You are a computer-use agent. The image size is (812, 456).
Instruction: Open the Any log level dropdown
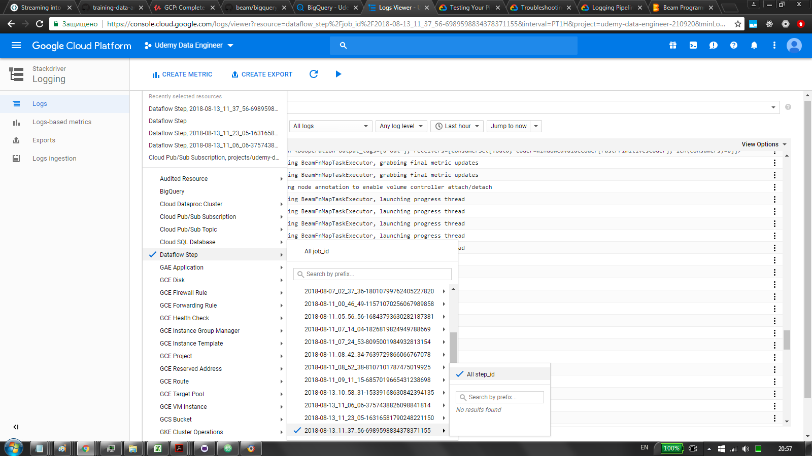[x=401, y=126]
